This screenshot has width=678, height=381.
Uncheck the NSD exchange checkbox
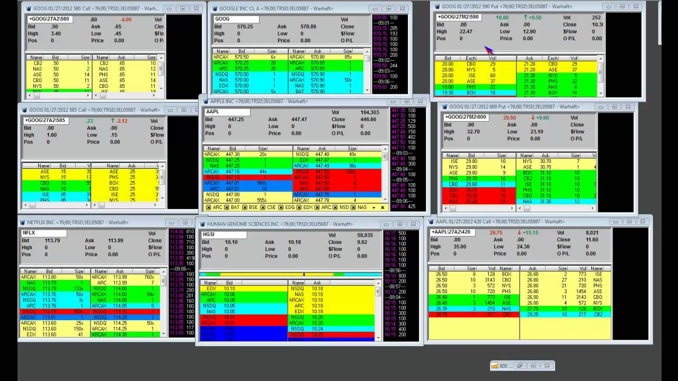click(335, 207)
